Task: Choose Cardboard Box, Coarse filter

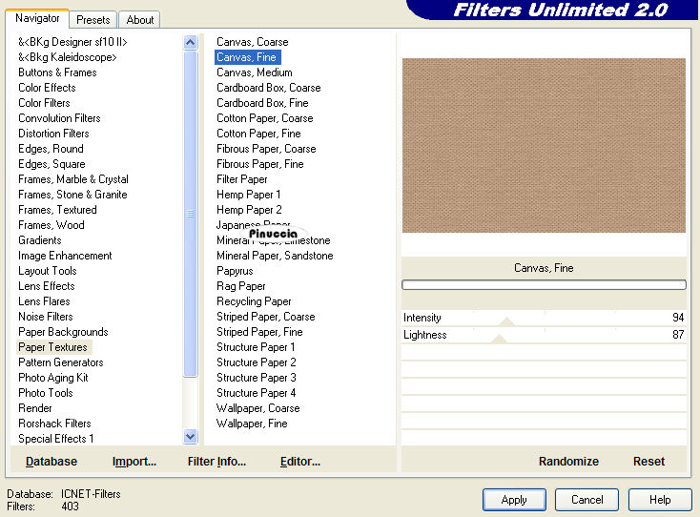Action: coord(269,88)
